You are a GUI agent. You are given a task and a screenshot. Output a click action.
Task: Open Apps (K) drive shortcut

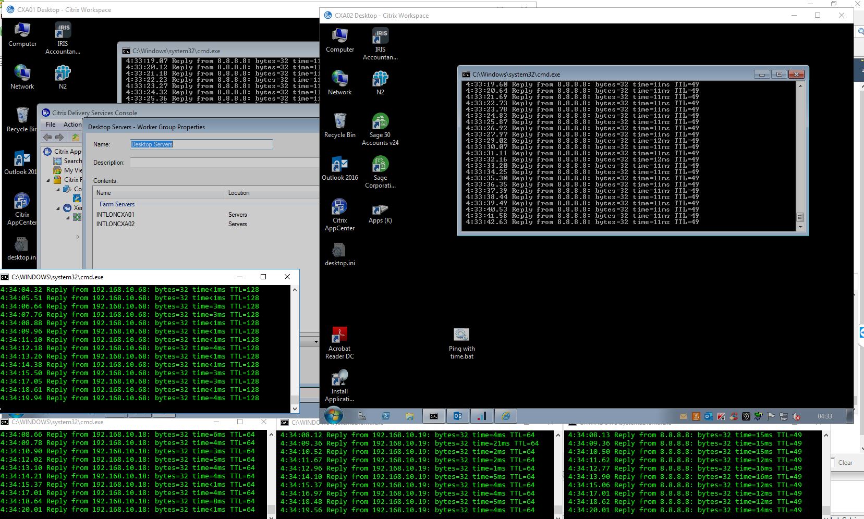point(380,210)
